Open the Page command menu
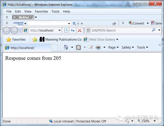 [113, 47]
